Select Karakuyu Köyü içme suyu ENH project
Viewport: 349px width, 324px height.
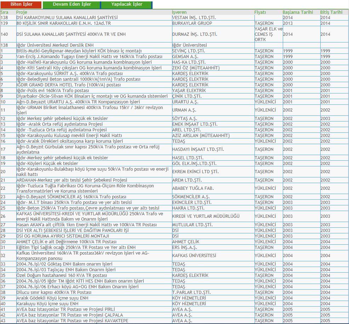94,304
